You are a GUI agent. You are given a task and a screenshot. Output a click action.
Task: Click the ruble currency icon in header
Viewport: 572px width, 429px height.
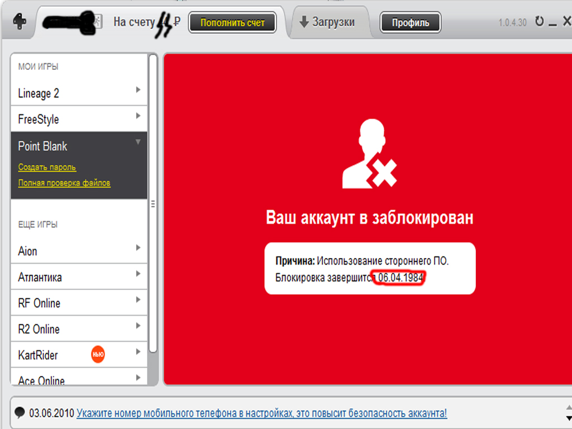point(177,22)
